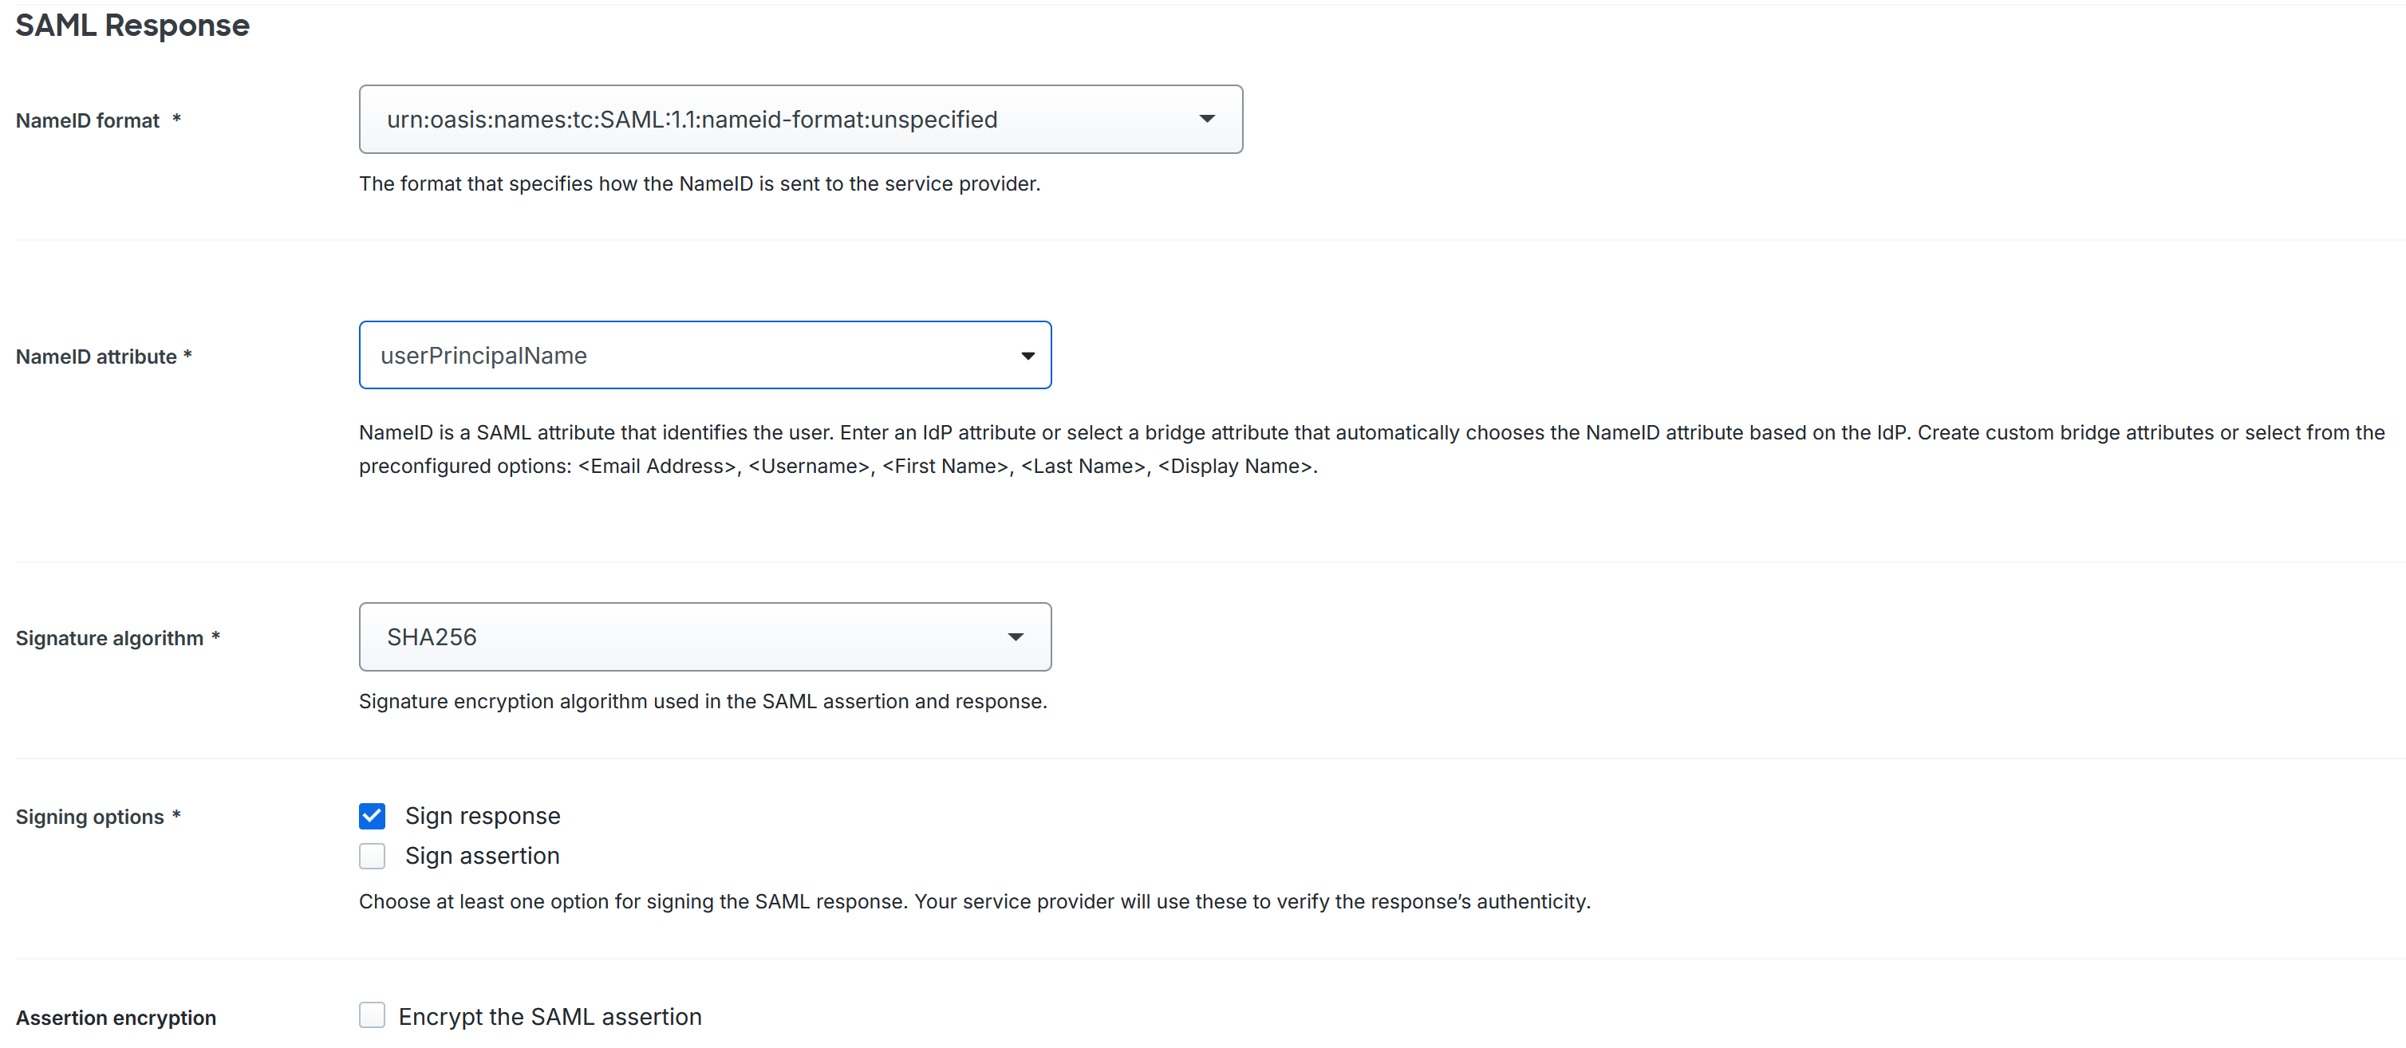Click the Signature algorithm dropdown arrow

coord(1016,637)
